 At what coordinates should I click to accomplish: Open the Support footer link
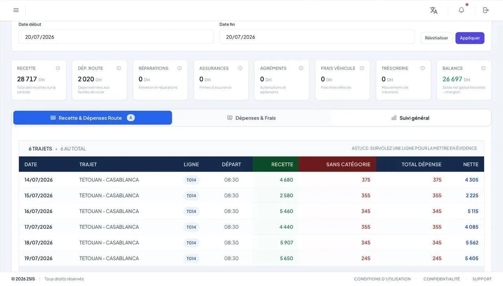[482, 279]
